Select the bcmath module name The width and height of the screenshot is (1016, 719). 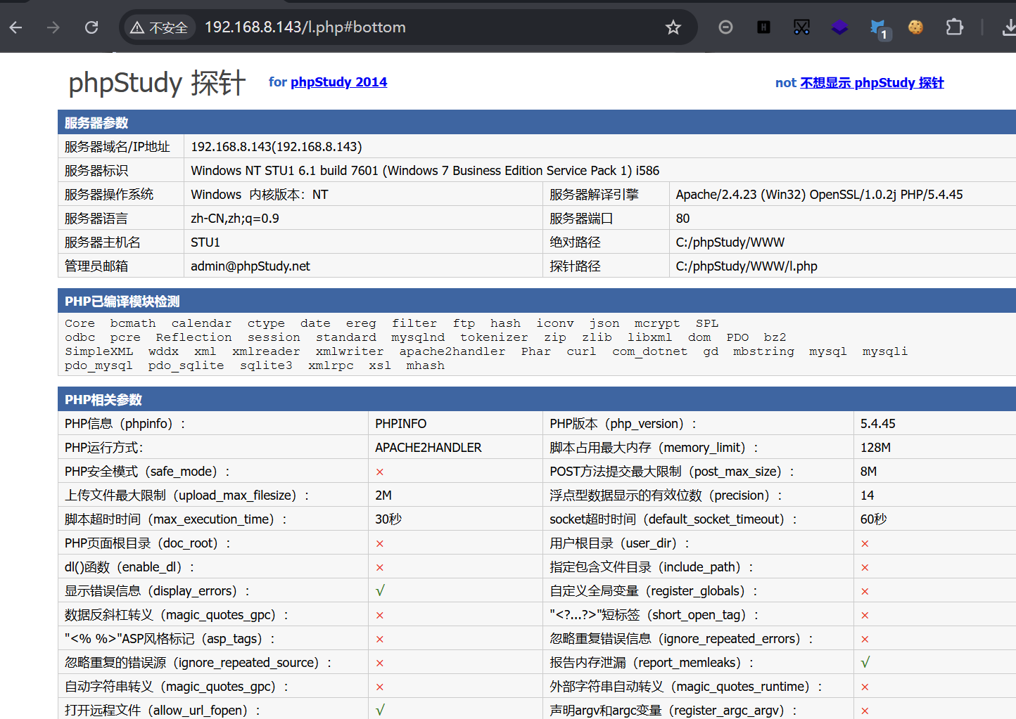[x=133, y=323]
